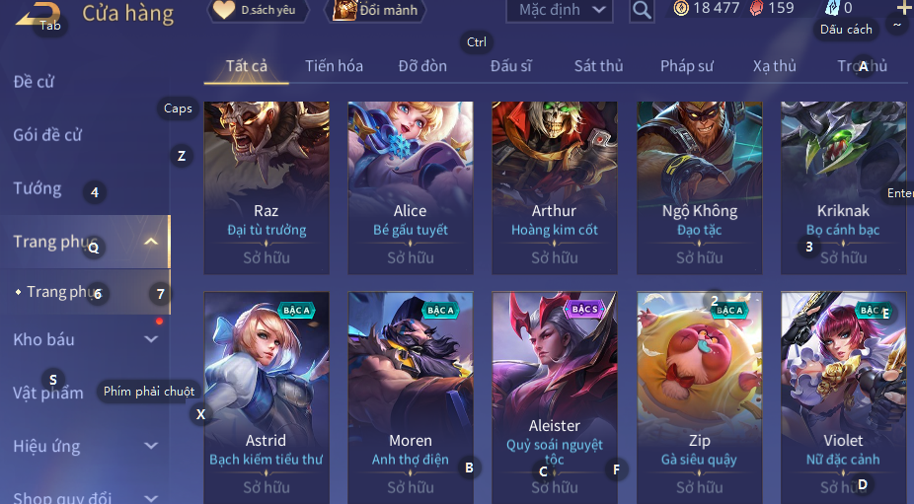Image resolution: width=914 pixels, height=504 pixels.
Task: Go to Gói đề cử section
Action: [x=47, y=135]
